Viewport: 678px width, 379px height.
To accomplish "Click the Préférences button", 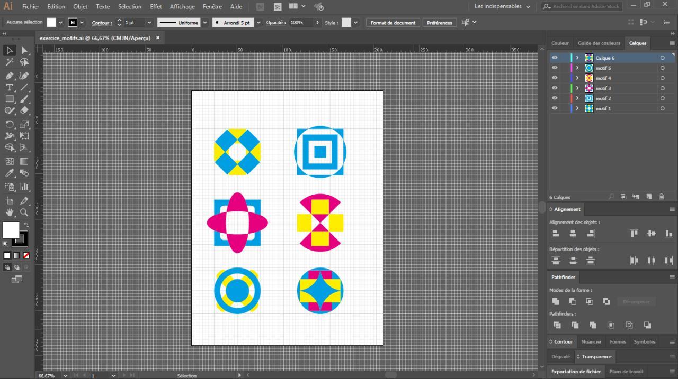I will click(x=440, y=23).
